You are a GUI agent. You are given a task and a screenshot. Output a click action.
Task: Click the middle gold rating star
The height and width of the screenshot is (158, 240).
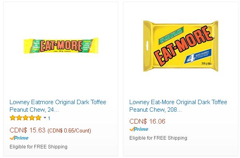pyautogui.click(x=26, y=118)
